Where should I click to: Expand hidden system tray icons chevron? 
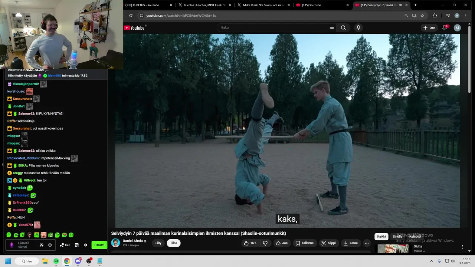[x=431, y=261]
